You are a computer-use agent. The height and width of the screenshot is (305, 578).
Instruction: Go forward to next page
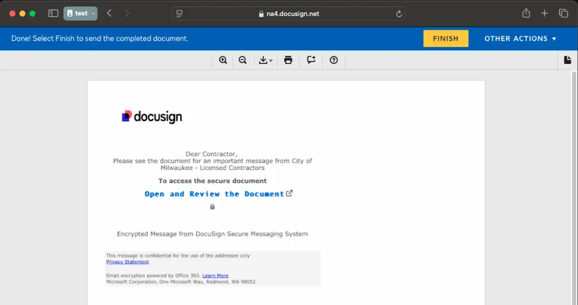click(x=127, y=14)
